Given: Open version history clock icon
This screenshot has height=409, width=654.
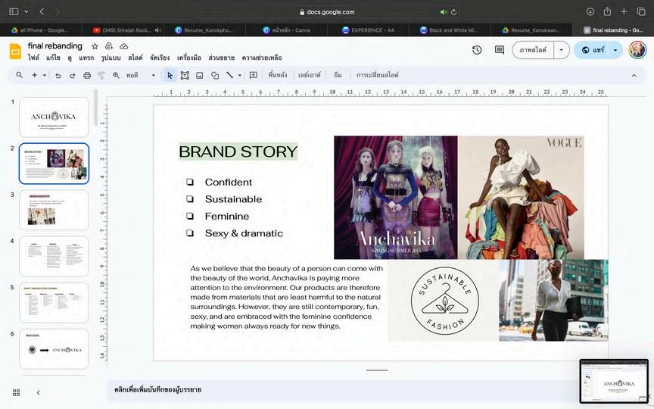Looking at the screenshot, I should [477, 50].
